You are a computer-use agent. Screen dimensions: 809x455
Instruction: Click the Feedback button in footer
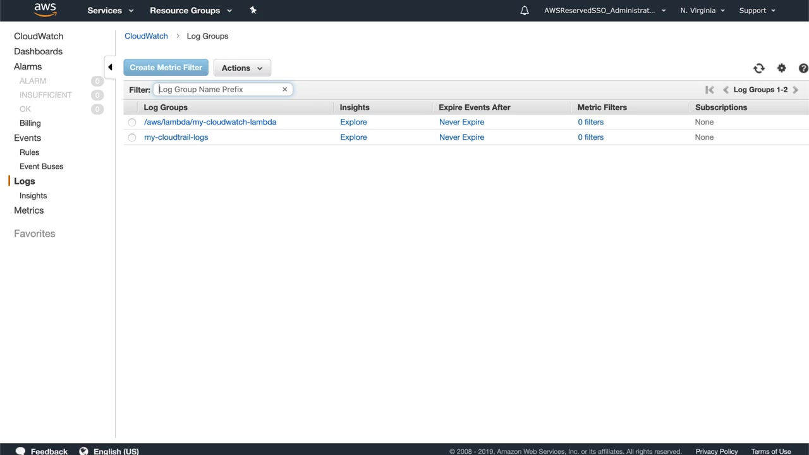[x=49, y=451]
